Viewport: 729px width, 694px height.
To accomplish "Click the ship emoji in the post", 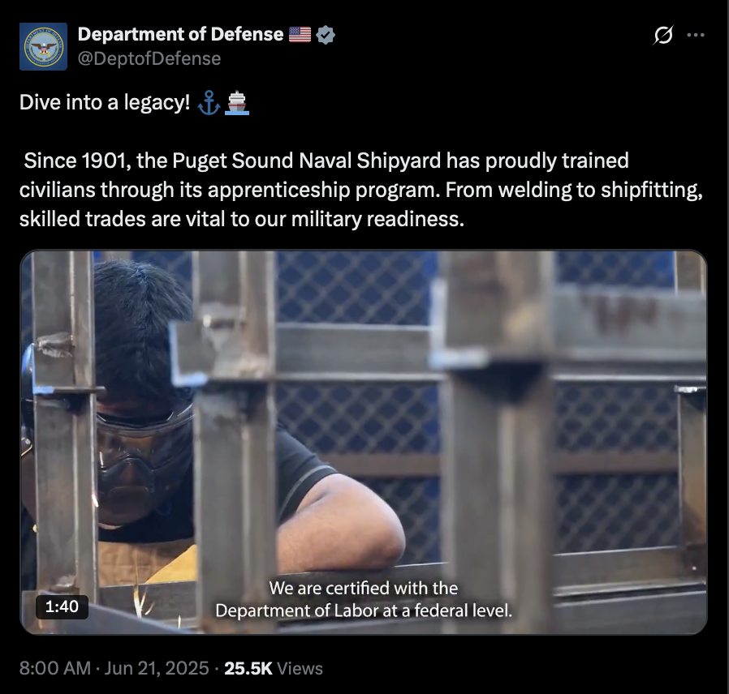I will click(237, 103).
